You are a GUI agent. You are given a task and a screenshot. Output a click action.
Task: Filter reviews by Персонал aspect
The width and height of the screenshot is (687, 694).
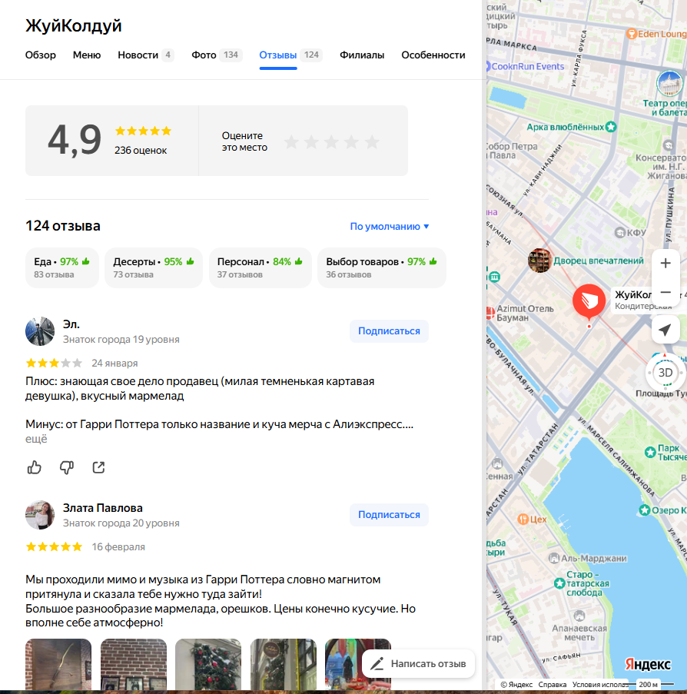point(261,267)
